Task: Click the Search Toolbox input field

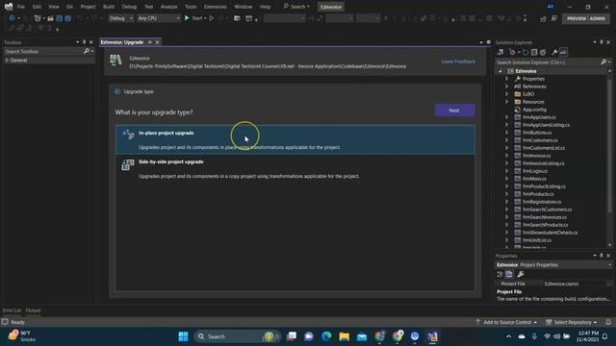Action: pyautogui.click(x=42, y=51)
